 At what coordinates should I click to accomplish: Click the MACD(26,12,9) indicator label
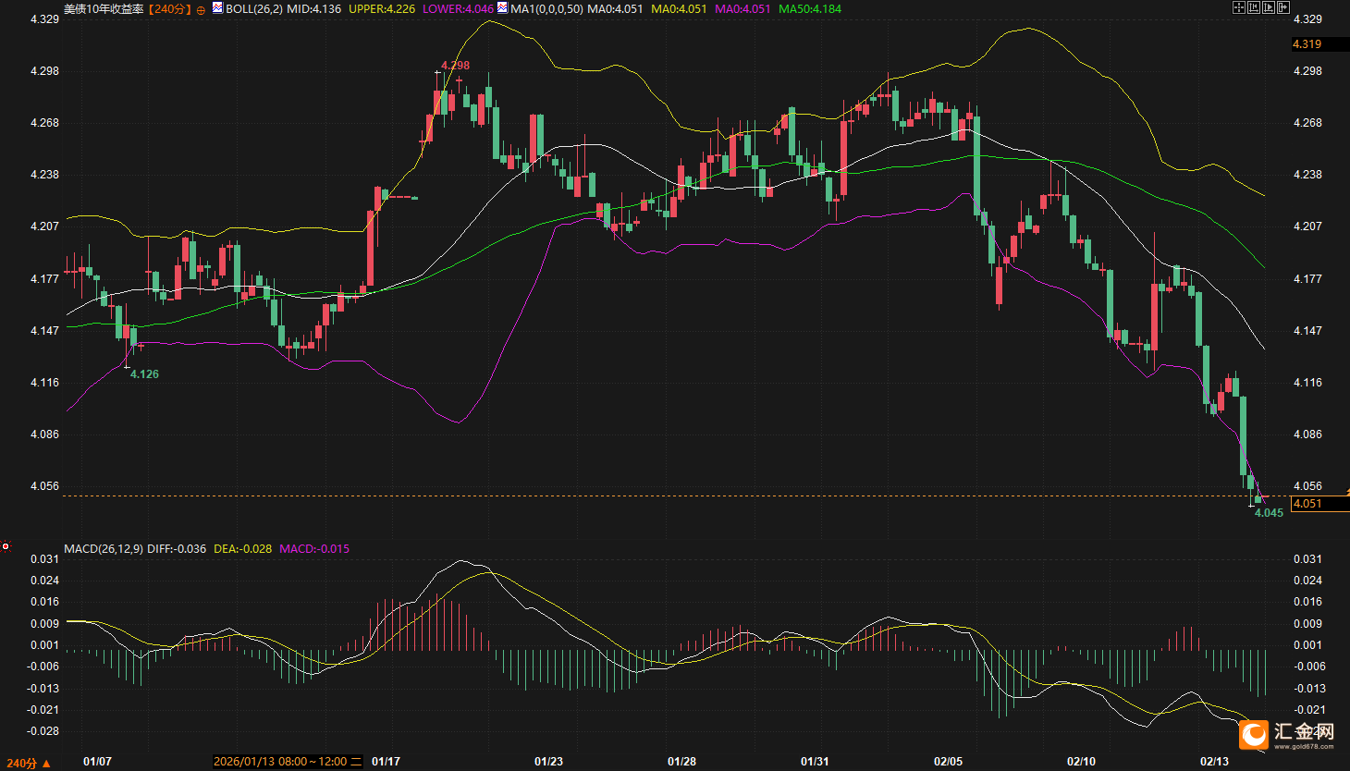[x=103, y=548]
